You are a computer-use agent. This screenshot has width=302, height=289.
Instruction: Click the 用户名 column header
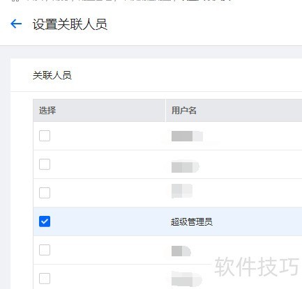(x=184, y=111)
